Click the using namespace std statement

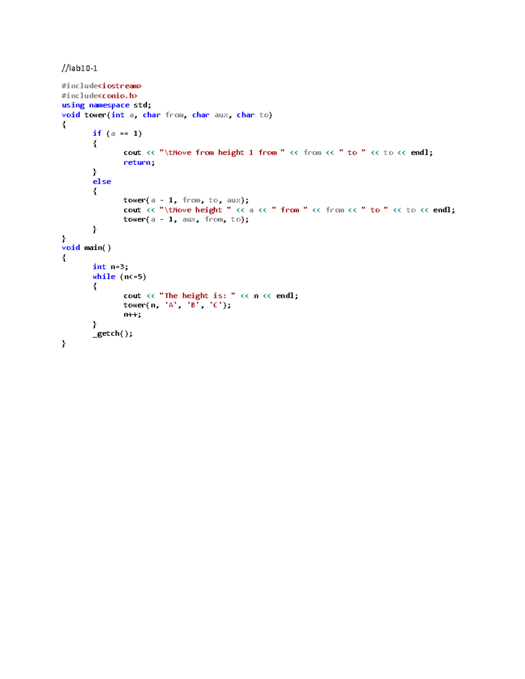tap(106, 105)
